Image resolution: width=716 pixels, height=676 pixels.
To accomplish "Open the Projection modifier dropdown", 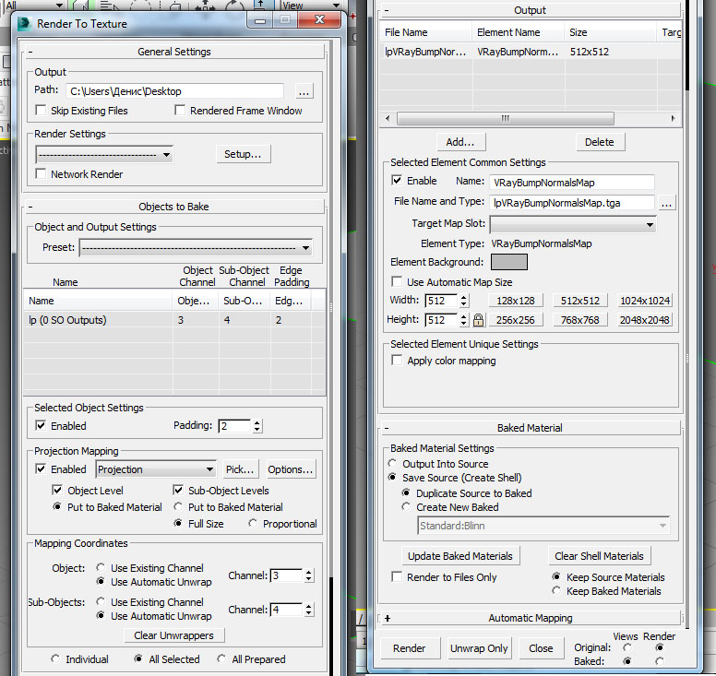I will (x=156, y=469).
